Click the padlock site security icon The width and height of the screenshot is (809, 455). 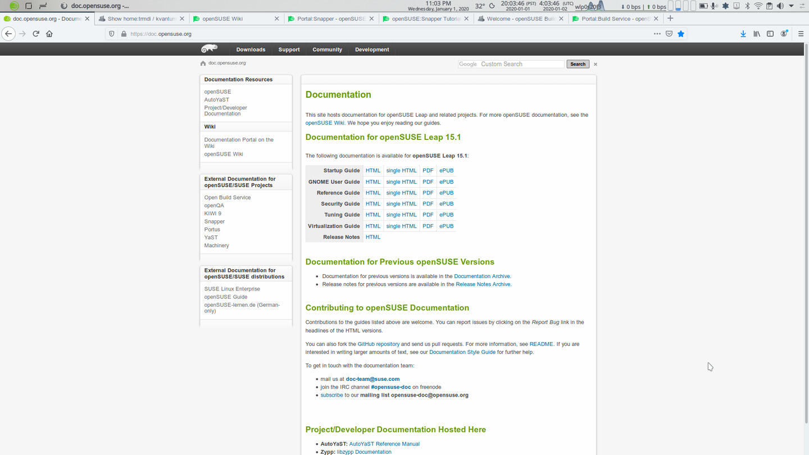pos(124,34)
